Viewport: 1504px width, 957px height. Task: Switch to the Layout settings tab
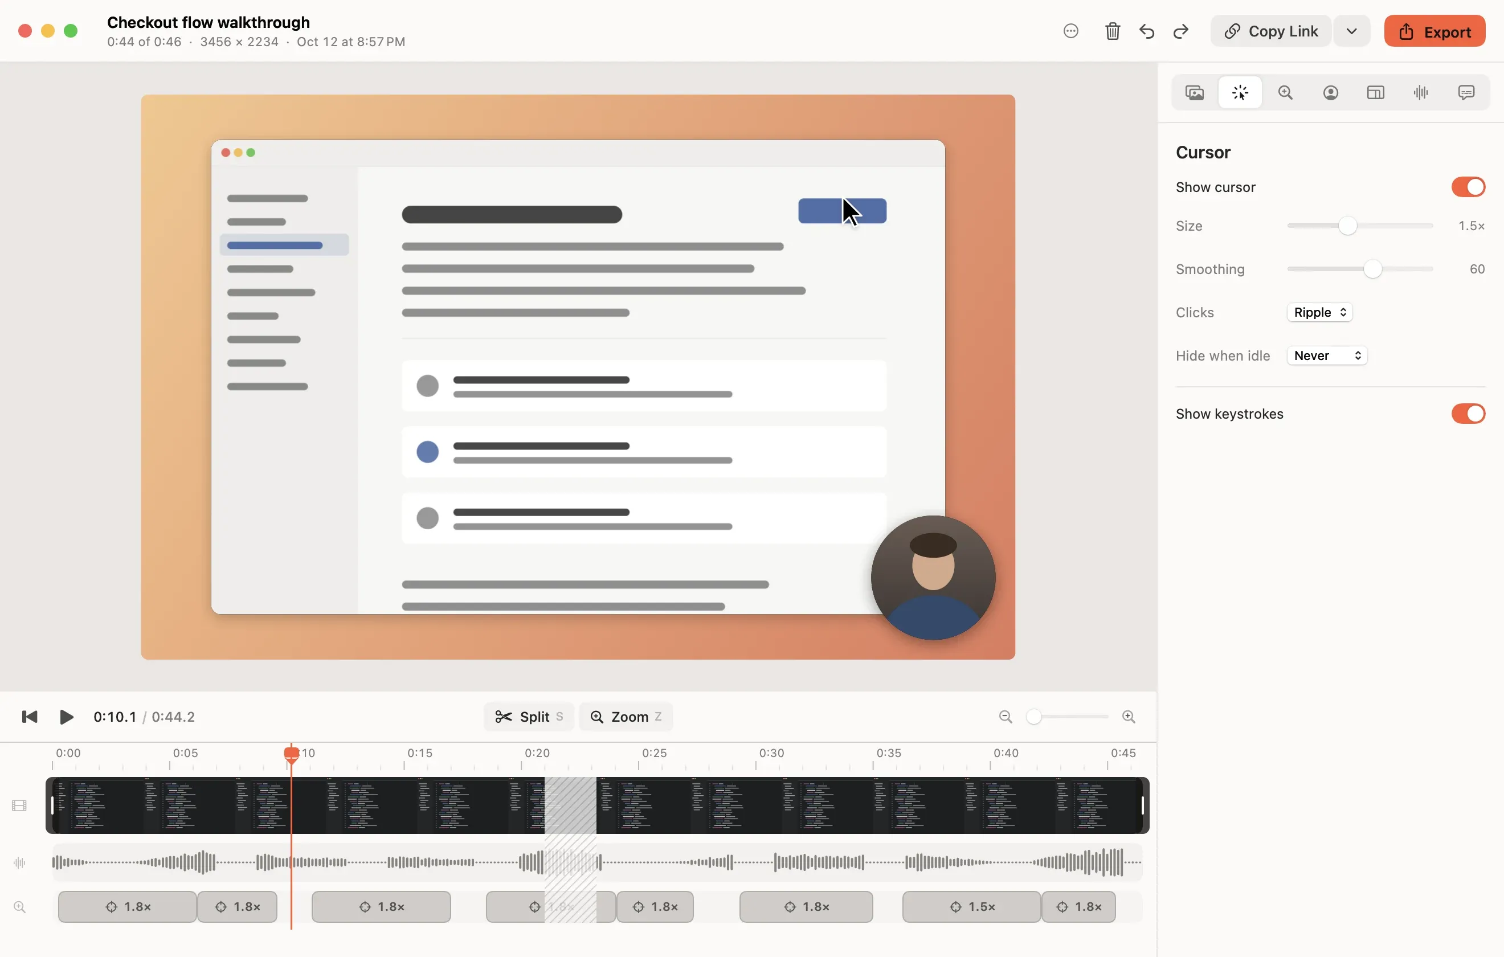(x=1375, y=92)
